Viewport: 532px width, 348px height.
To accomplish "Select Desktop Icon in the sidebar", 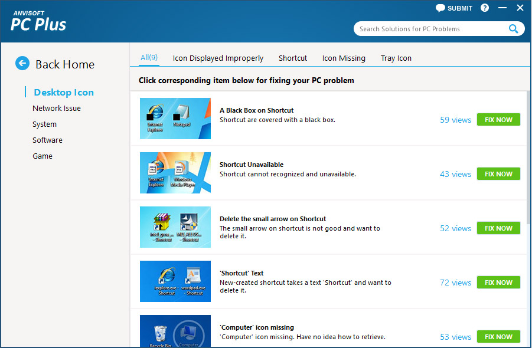I will point(64,92).
